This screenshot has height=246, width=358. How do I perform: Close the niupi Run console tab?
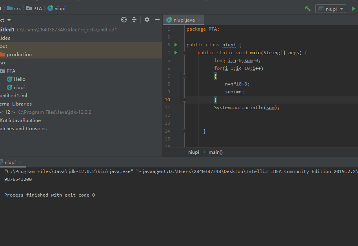20,162
